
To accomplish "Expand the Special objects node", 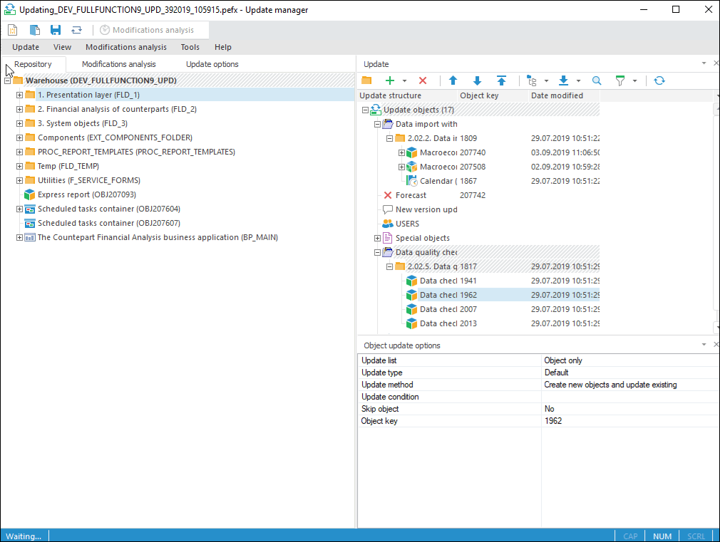I will 377,238.
